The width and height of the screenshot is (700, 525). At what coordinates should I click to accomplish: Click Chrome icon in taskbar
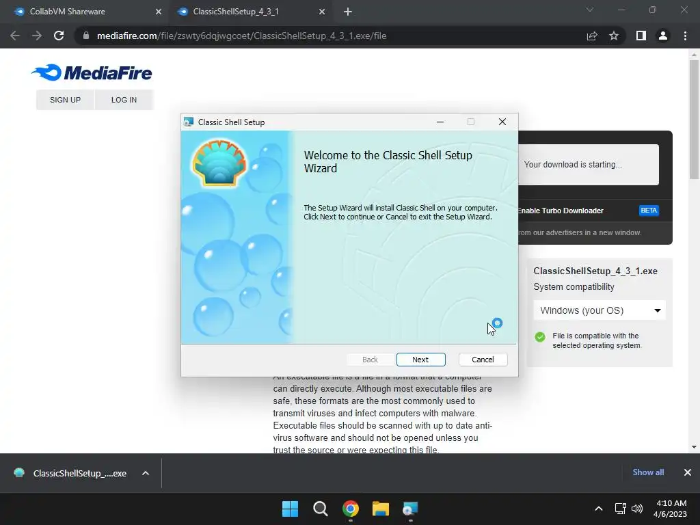(x=351, y=509)
